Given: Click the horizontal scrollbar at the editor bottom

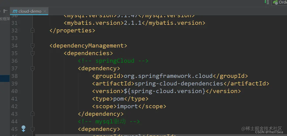Looking at the screenshot, I should pyautogui.click(x=161, y=135).
